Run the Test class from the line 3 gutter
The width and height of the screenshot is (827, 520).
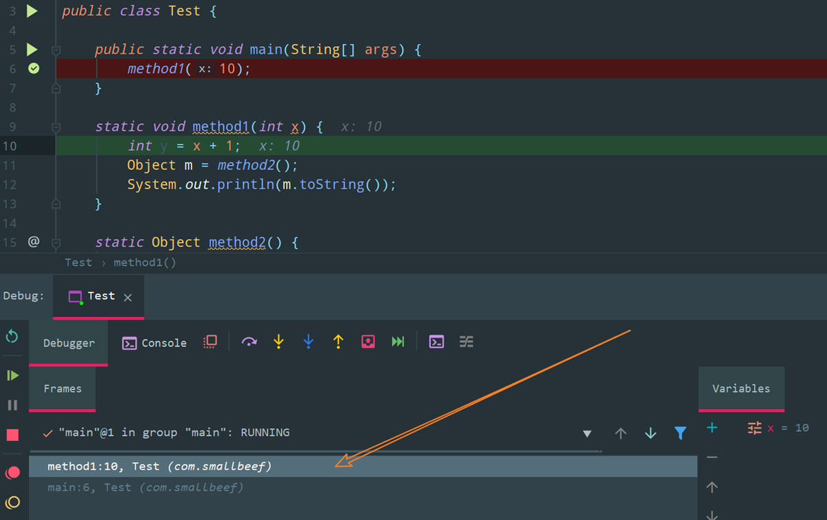tap(32, 11)
